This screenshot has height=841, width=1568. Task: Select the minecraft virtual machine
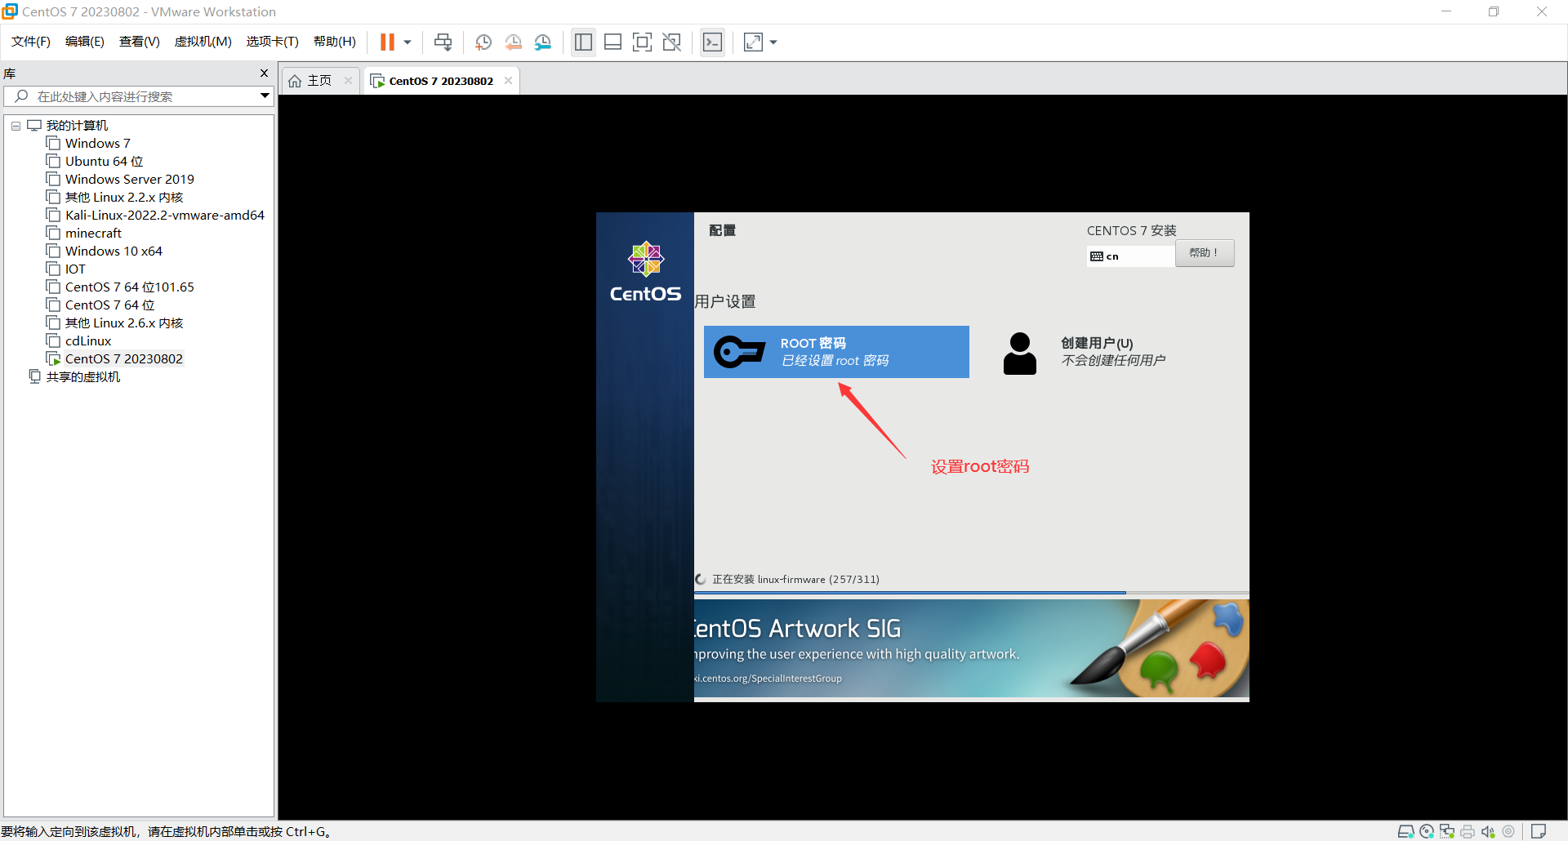(x=93, y=234)
